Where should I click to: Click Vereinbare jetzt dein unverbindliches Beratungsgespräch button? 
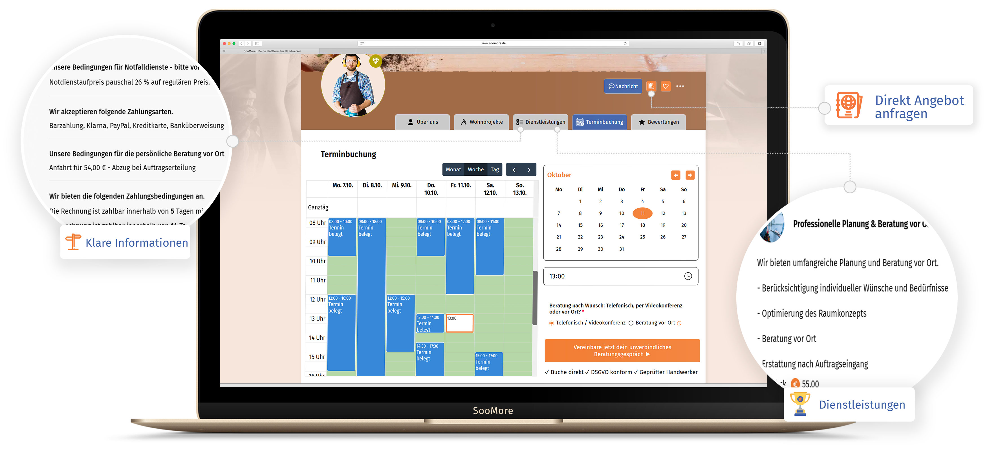[x=624, y=350]
